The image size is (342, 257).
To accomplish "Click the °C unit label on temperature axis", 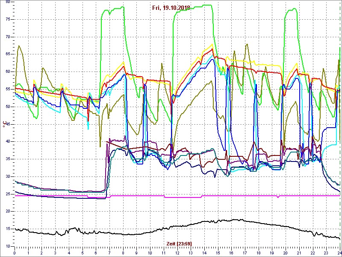I will click(x=4, y=124).
